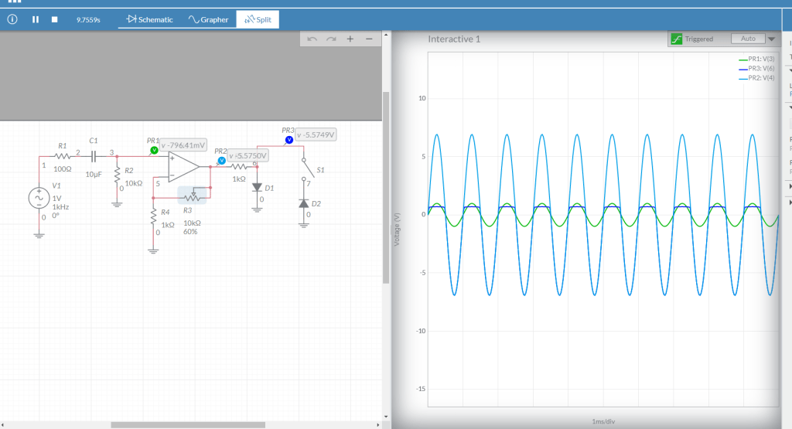Zoom out with the minus icon
The width and height of the screenshot is (792, 429).
(x=369, y=39)
